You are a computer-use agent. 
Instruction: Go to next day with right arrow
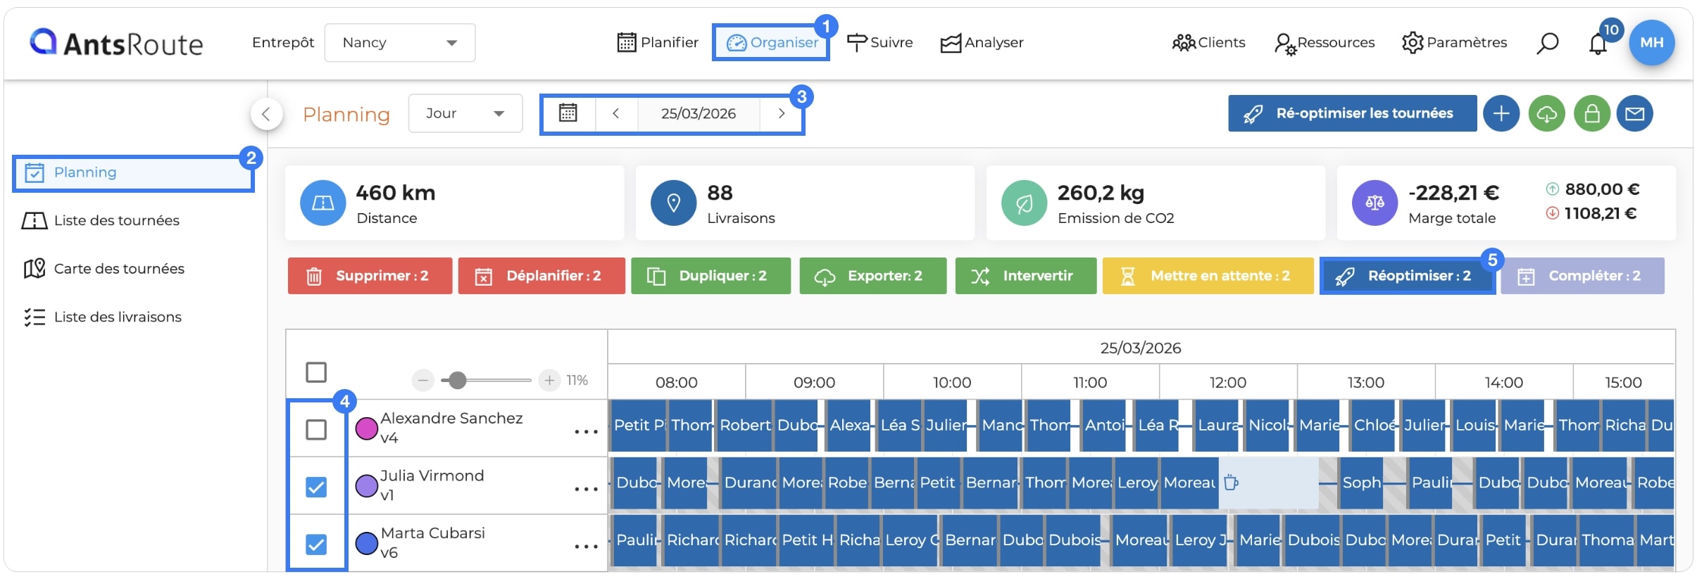(781, 113)
